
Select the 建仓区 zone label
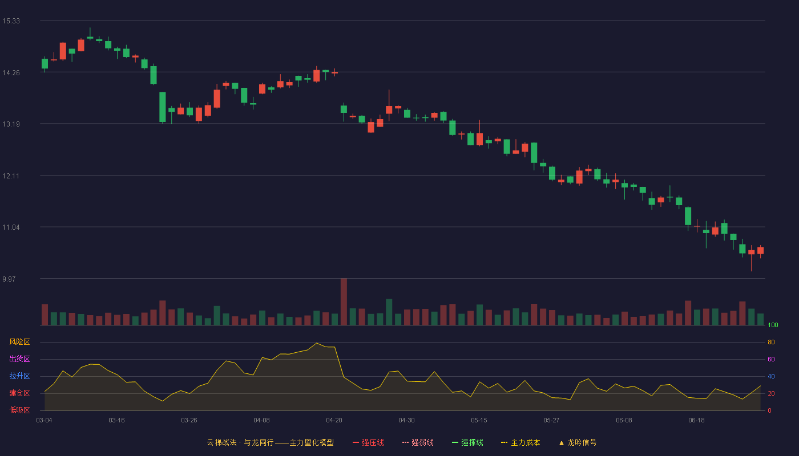click(x=19, y=393)
